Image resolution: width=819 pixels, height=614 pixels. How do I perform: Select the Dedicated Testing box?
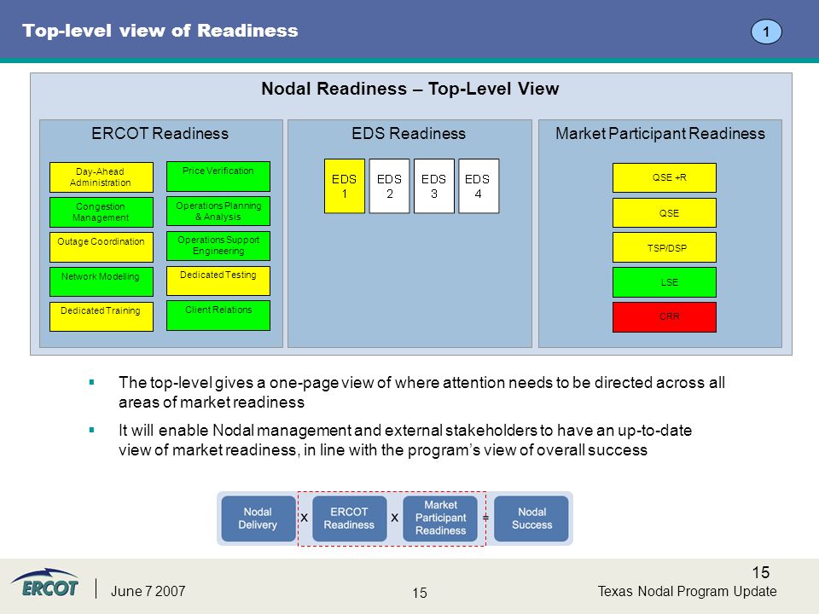pos(218,281)
